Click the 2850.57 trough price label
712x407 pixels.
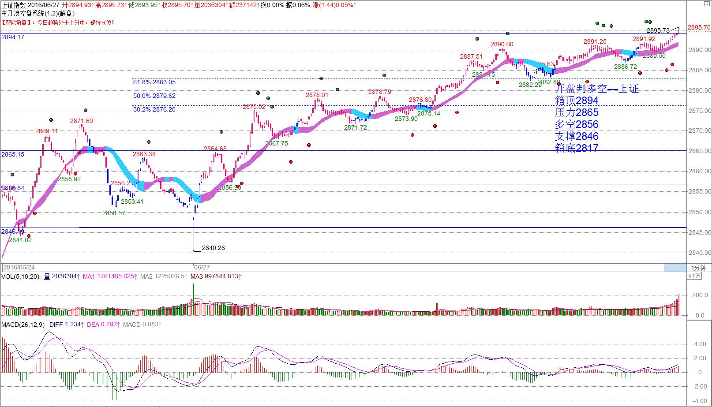click(114, 213)
